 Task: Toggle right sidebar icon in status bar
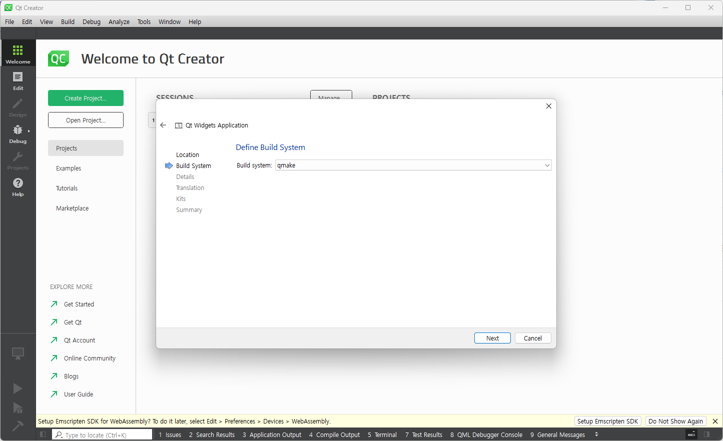click(707, 434)
